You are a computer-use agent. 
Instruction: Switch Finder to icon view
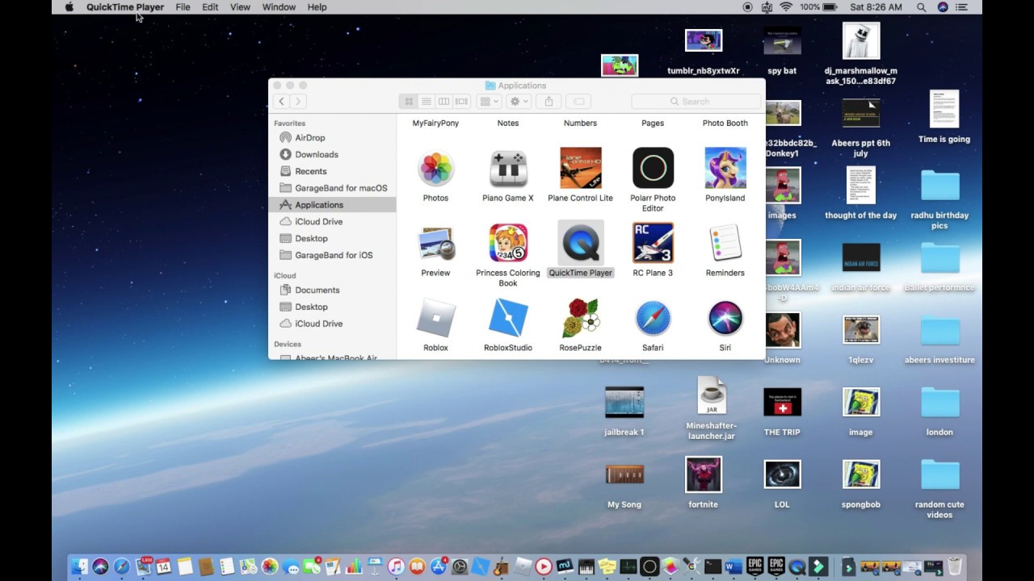pyautogui.click(x=409, y=102)
